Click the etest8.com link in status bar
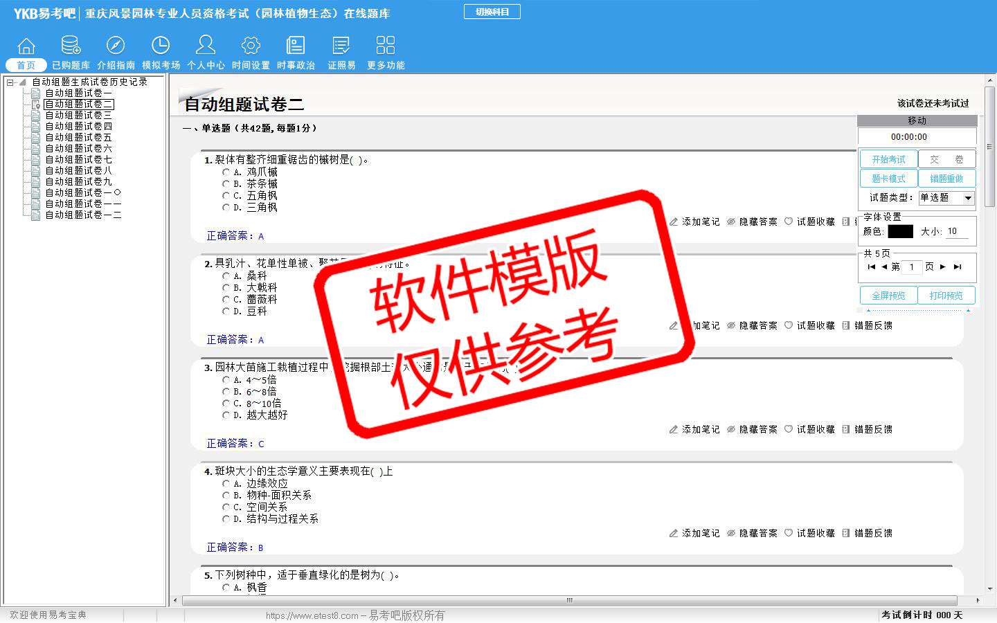Image resolution: width=997 pixels, height=623 pixels. 312,615
